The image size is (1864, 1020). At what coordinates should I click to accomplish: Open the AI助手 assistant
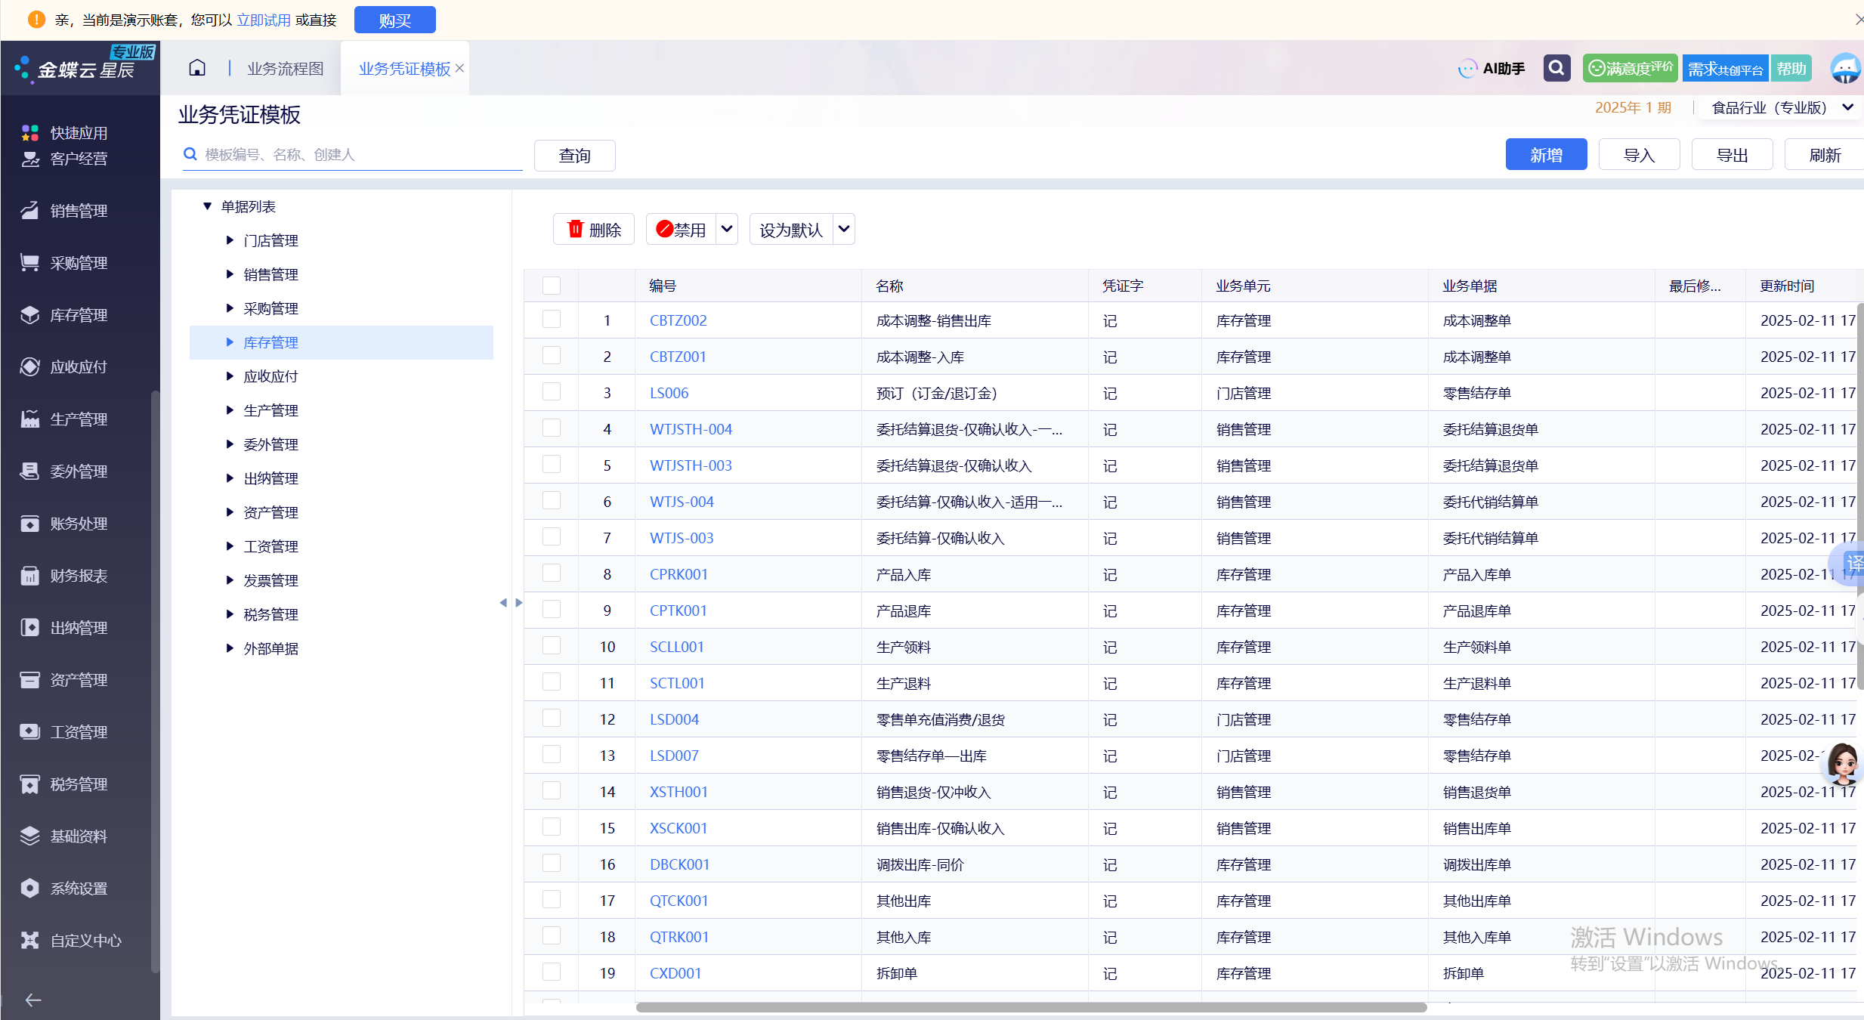[x=1492, y=69]
